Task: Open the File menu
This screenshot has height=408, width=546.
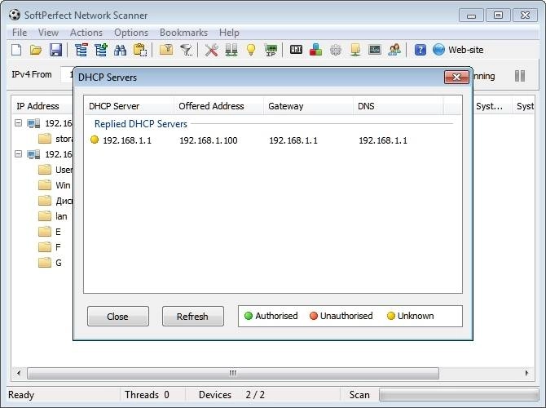Action: coord(20,33)
